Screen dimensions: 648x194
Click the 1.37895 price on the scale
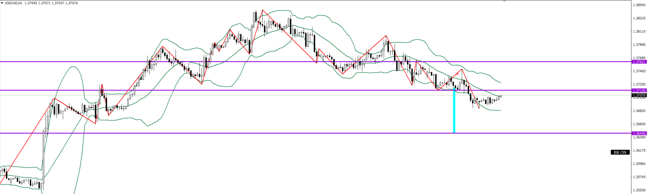coord(639,45)
